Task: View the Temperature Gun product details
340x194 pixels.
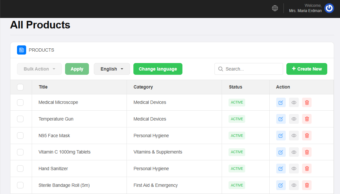Action: 294,119
